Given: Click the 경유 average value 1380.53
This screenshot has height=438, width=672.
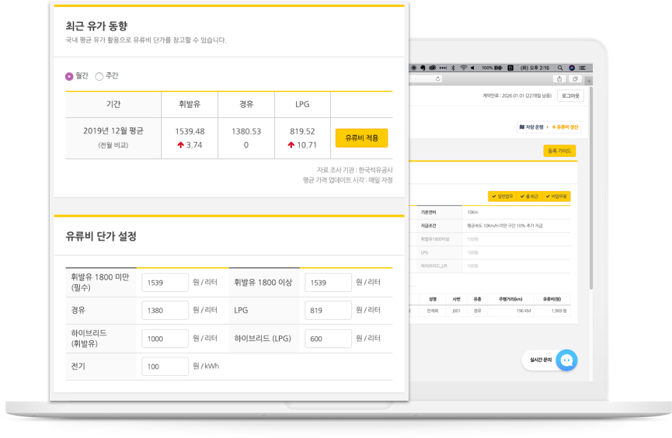Looking at the screenshot, I should point(246,131).
